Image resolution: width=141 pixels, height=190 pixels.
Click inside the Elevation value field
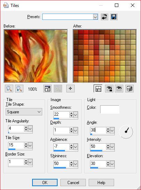tap(98, 164)
